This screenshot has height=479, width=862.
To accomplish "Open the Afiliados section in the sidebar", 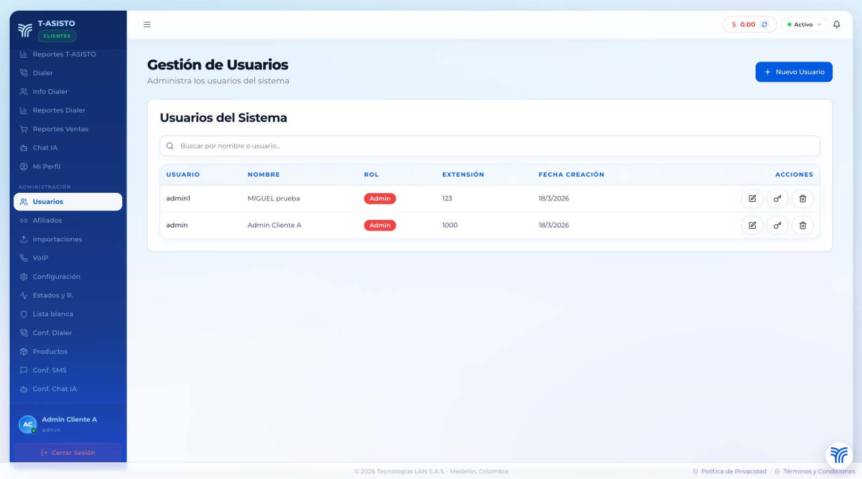I will [47, 221].
